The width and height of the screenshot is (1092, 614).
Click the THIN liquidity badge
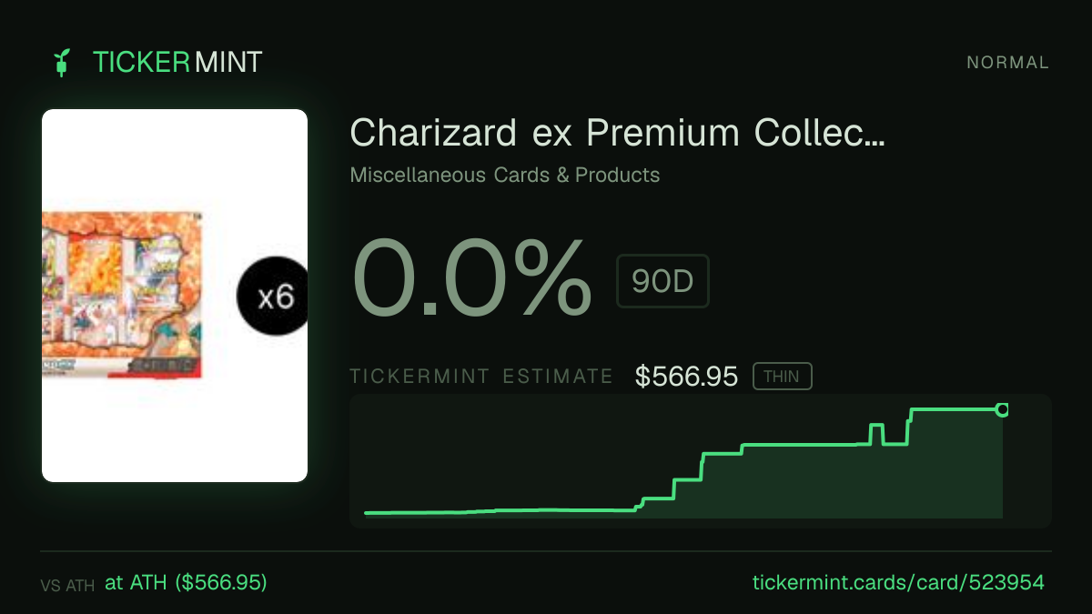pyautogui.click(x=783, y=377)
